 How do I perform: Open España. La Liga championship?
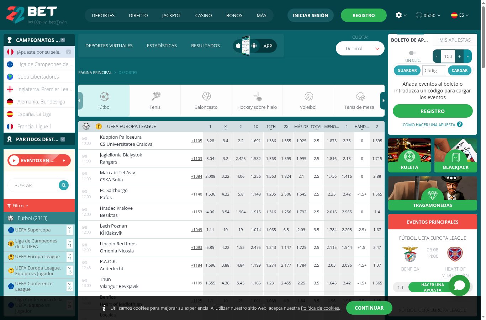click(39, 114)
